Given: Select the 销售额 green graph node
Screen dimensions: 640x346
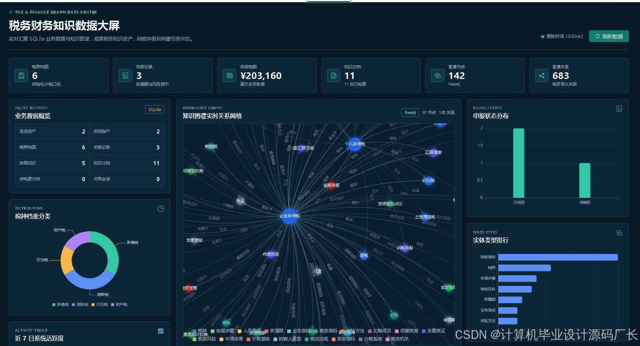Looking at the screenshot, I should click(211, 146).
